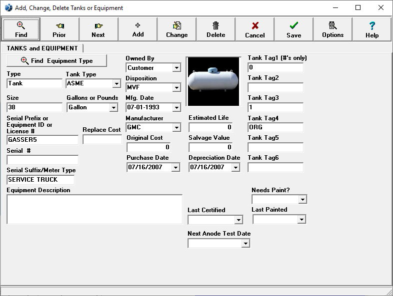This screenshot has width=393, height=296.
Task: Click the Find Equipment Type button
Action: [x=56, y=61]
